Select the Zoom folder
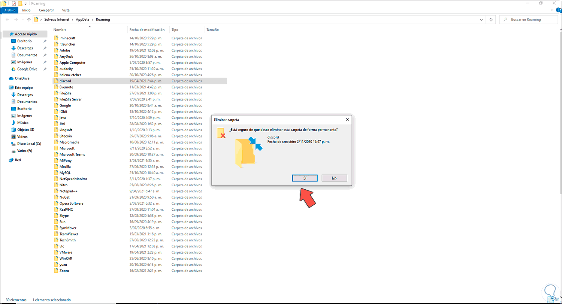This screenshot has width=562, height=304. (x=140, y=271)
